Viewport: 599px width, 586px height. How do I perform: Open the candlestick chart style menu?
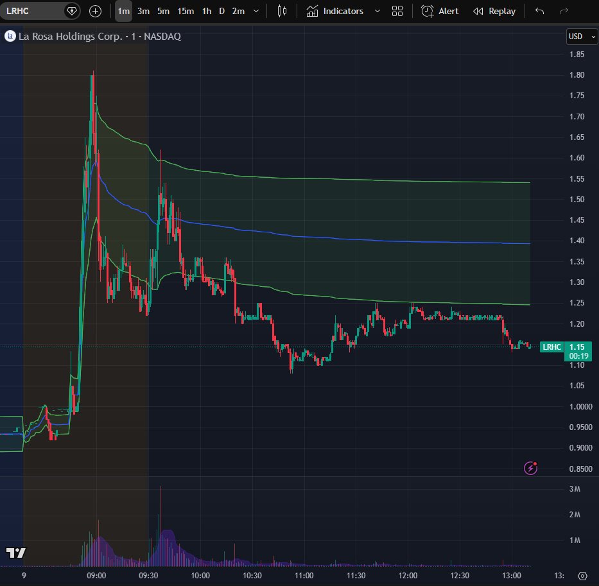click(282, 11)
